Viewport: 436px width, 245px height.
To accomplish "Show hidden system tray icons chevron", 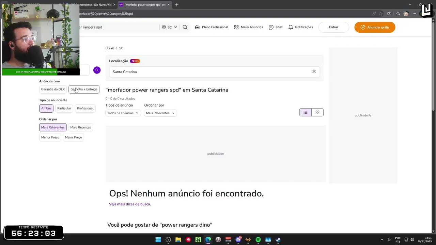I will pos(382,240).
